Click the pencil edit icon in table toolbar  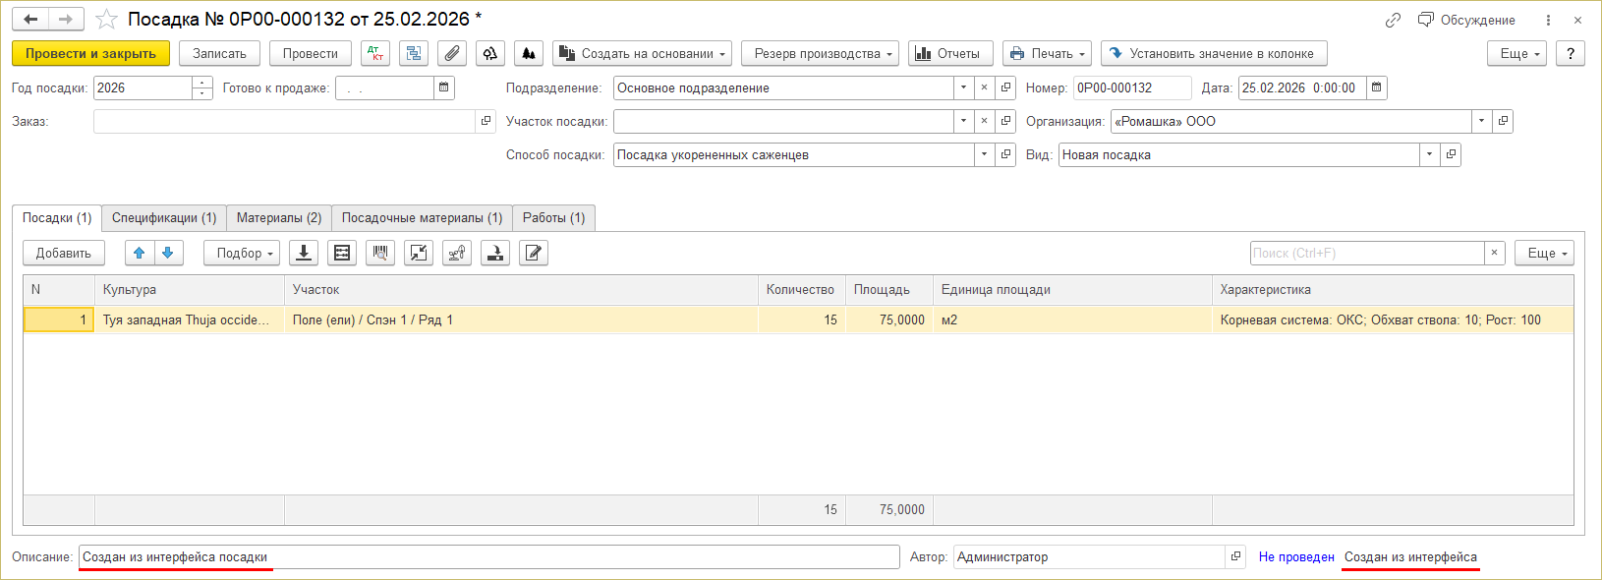point(533,254)
